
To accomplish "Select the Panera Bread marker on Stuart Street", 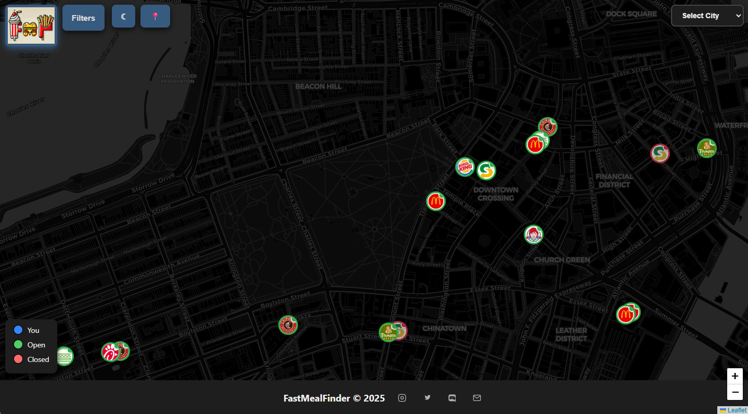I will (388, 332).
